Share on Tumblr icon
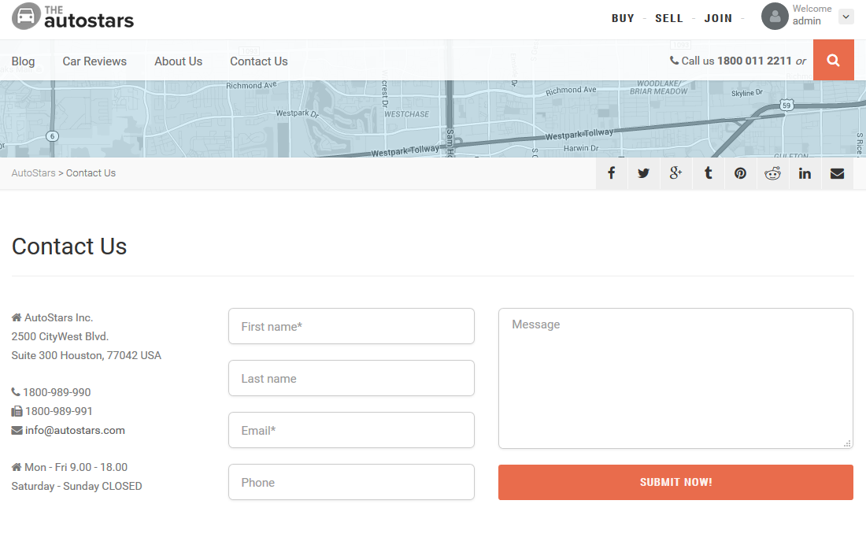The width and height of the screenshot is (866, 556). click(x=708, y=173)
